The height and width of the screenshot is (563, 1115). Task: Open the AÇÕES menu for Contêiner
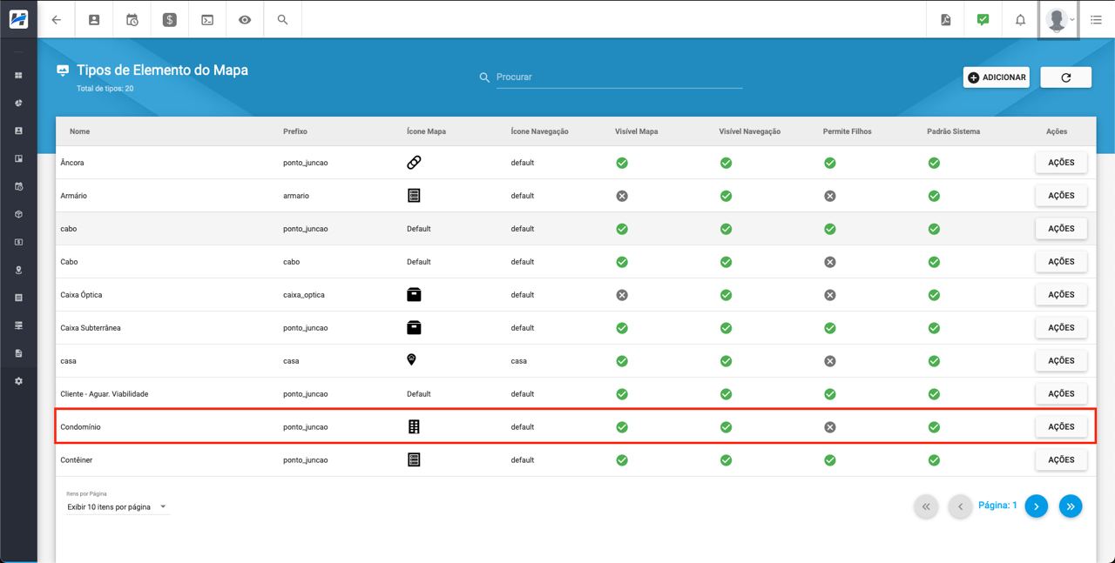pos(1061,459)
